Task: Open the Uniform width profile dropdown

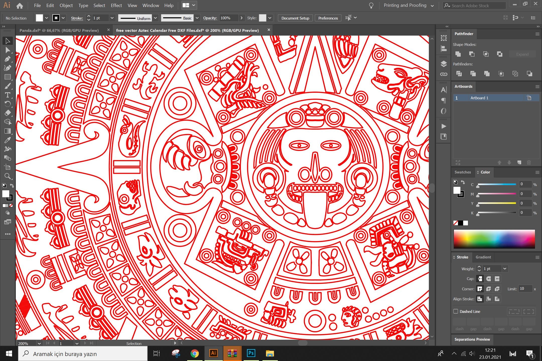Action: [x=156, y=18]
